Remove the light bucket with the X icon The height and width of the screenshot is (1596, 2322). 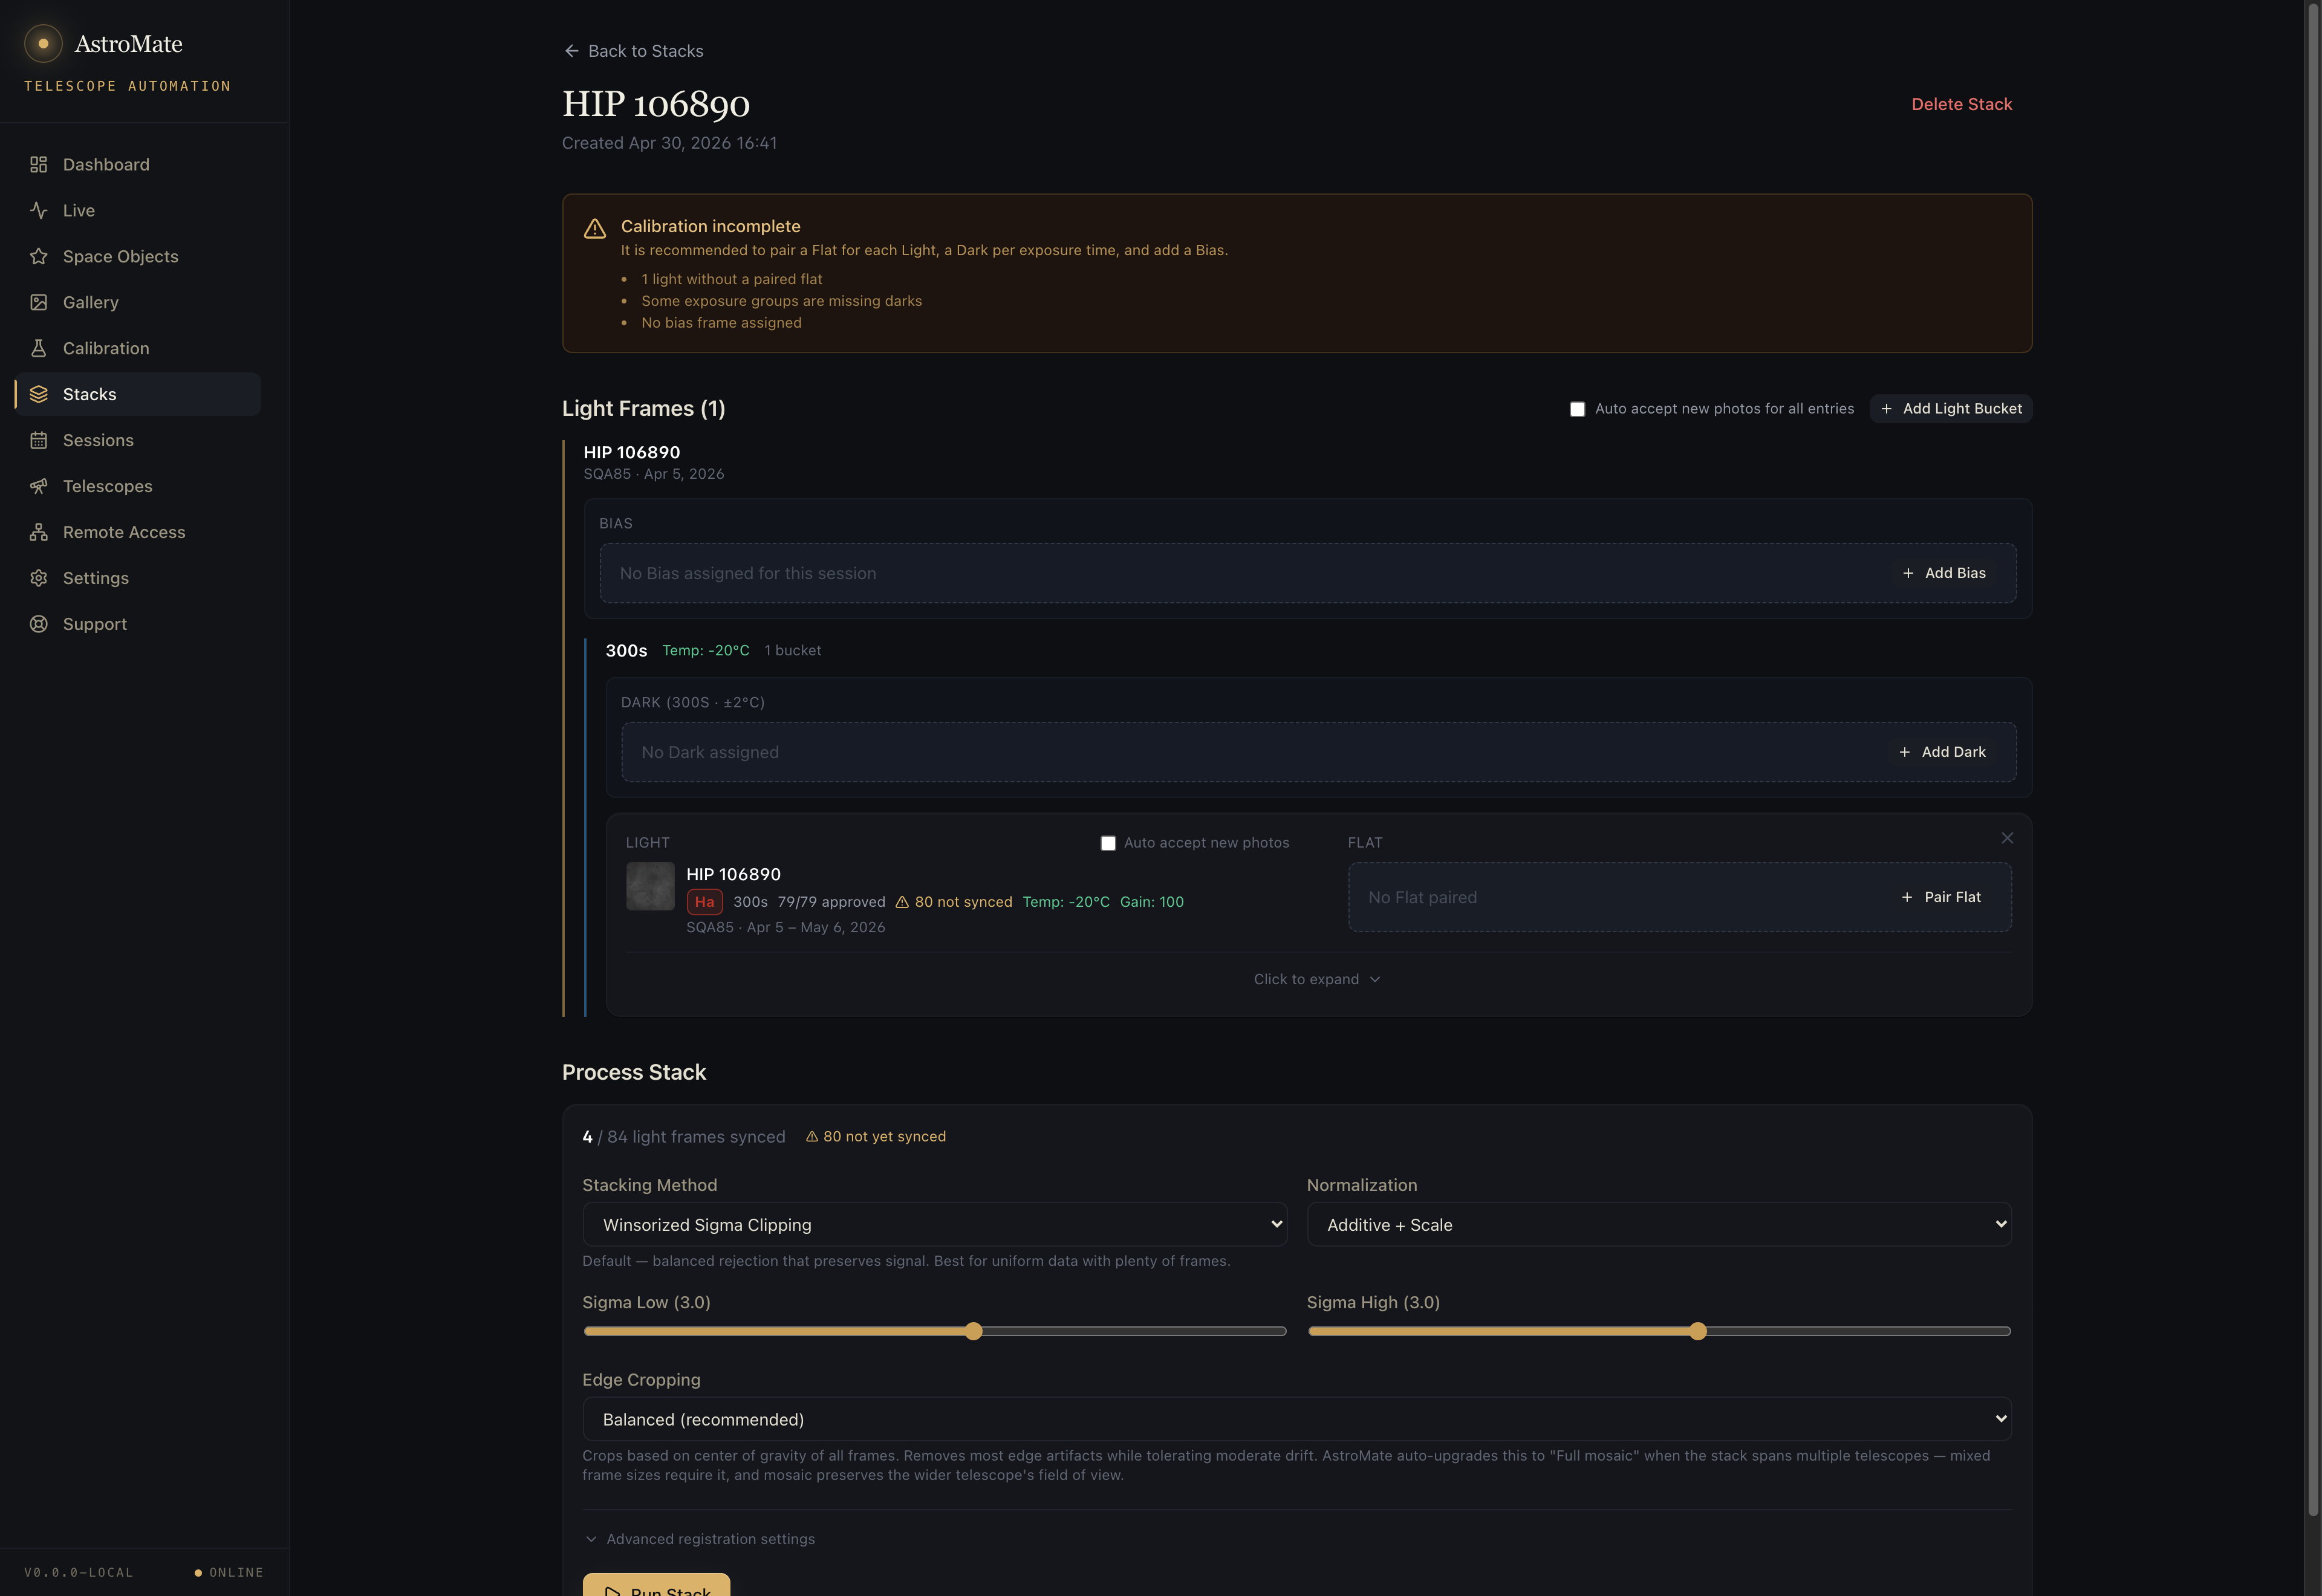pyautogui.click(x=2007, y=838)
